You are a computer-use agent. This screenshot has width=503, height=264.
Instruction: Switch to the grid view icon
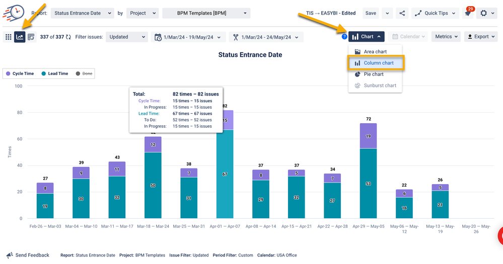8,37
